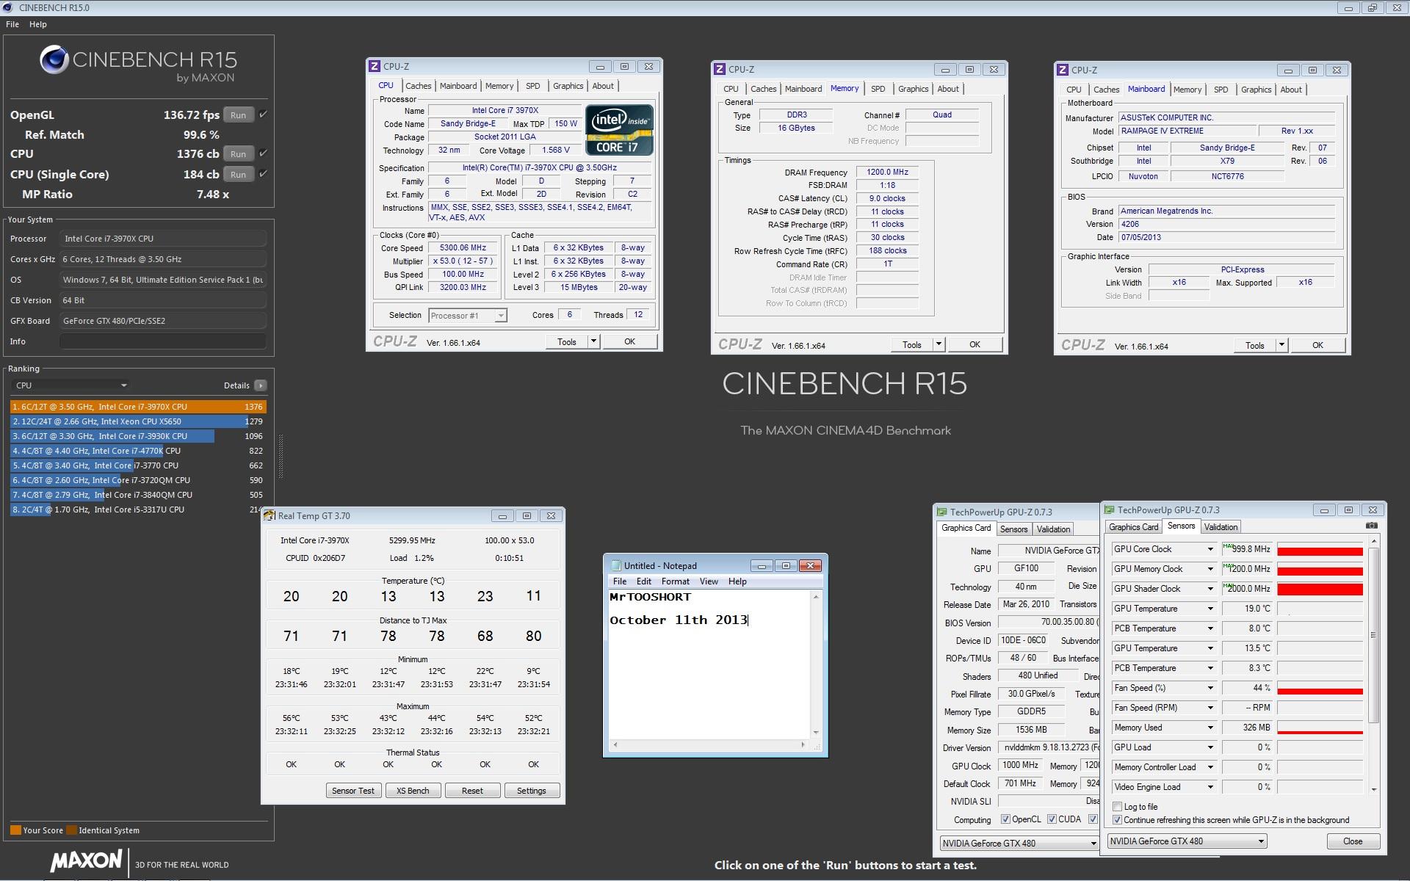Image resolution: width=1410 pixels, height=881 pixels.
Task: Click the Notepad vertical scrollbar down arrow
Action: [x=815, y=733]
